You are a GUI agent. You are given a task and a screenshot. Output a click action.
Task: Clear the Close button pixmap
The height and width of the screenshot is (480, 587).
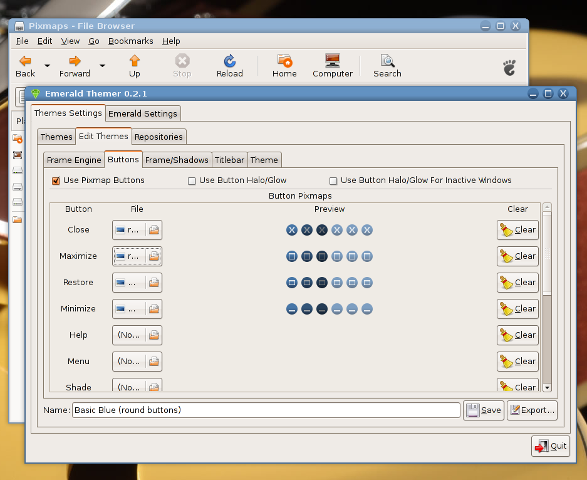pyautogui.click(x=517, y=230)
